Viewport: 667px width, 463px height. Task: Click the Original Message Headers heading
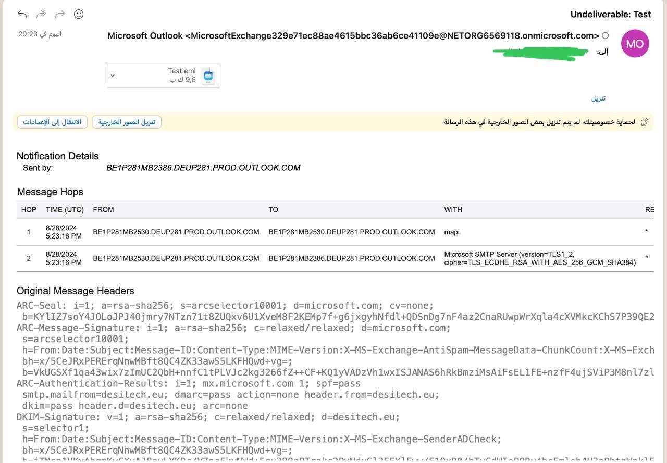(76, 291)
